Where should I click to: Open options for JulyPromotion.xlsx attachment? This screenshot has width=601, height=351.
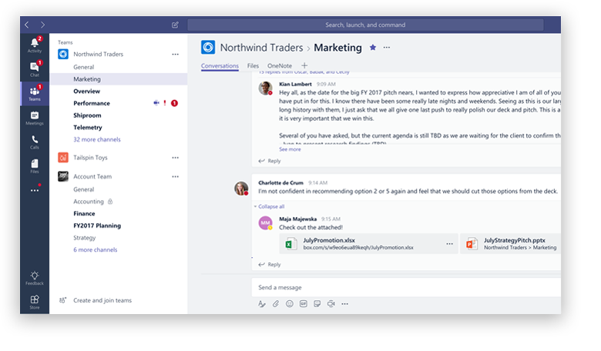coord(450,244)
